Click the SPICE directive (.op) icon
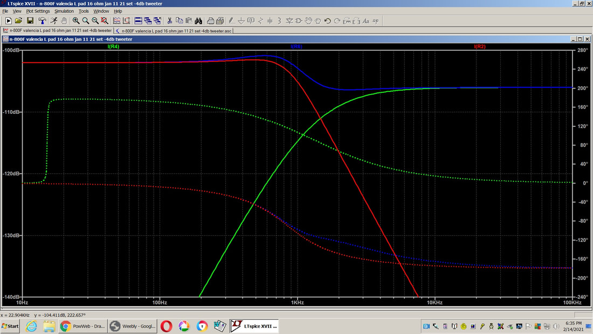 (376, 21)
